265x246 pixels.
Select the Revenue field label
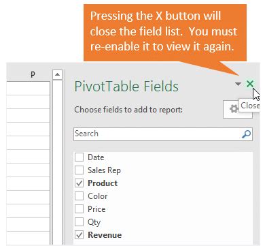click(x=105, y=235)
